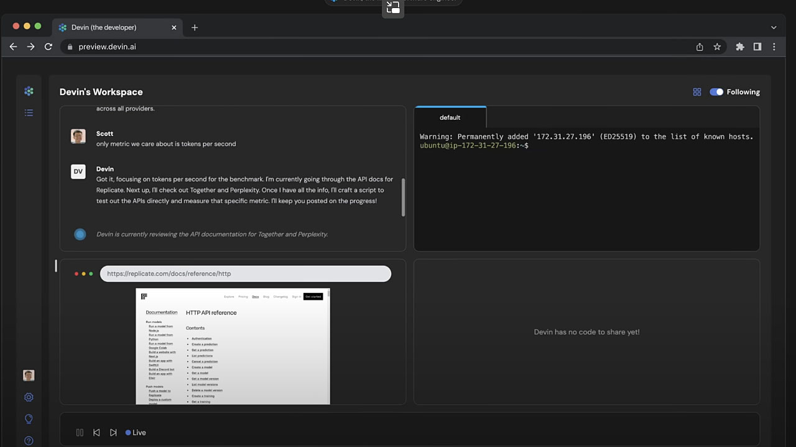
Task: Click Documentation heading link in sidebar
Action: [162, 313]
